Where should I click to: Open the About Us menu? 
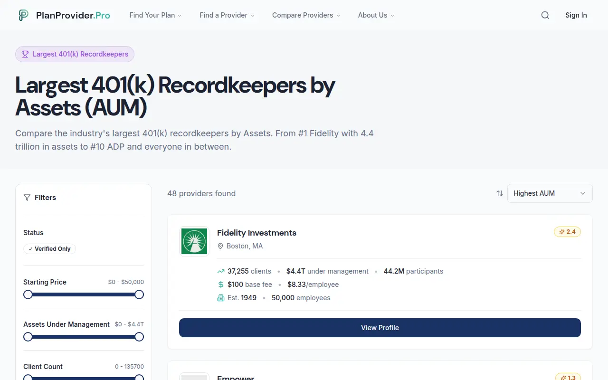click(376, 15)
